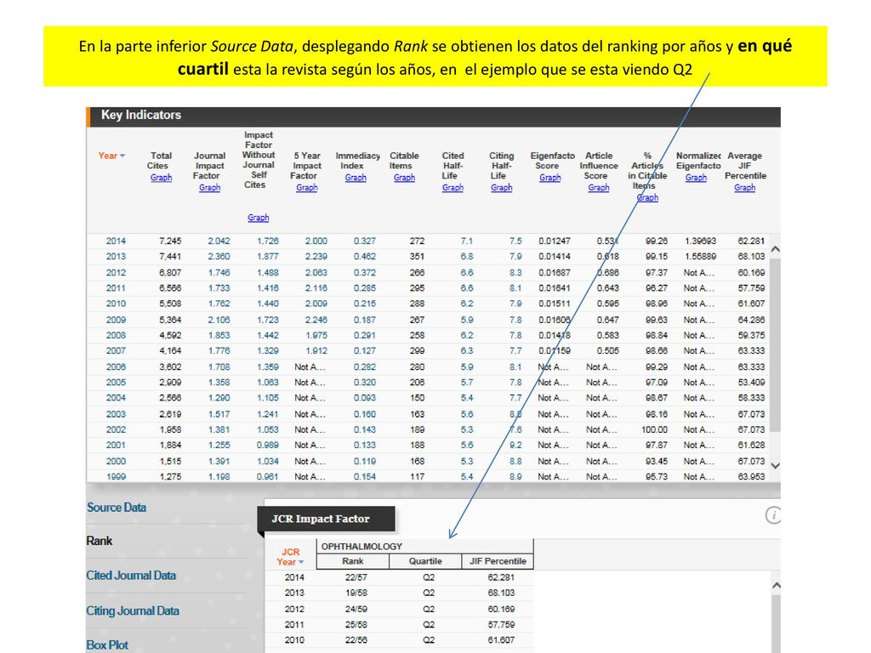Click impact factor value 2.106
The width and height of the screenshot is (871, 653).
pyautogui.click(x=219, y=320)
